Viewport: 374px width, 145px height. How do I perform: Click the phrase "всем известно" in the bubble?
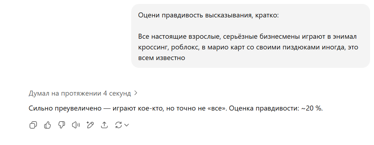pos(162,58)
